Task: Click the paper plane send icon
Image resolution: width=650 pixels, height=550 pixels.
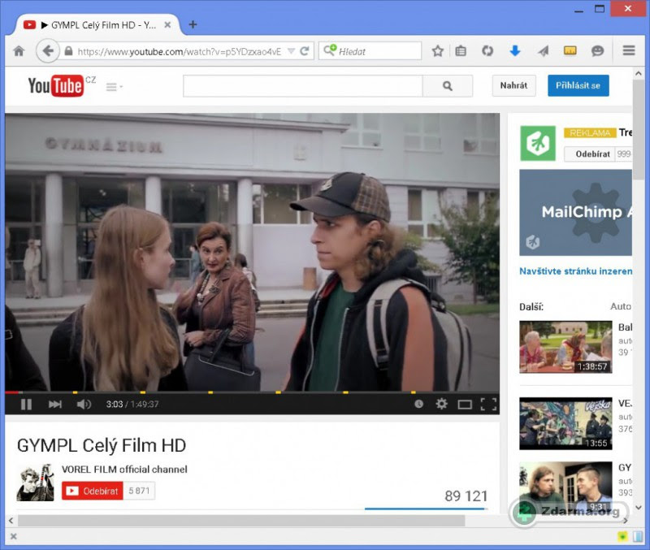Action: 543,51
